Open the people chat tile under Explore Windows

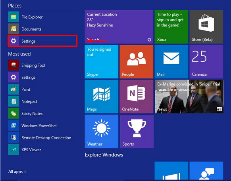206,171
